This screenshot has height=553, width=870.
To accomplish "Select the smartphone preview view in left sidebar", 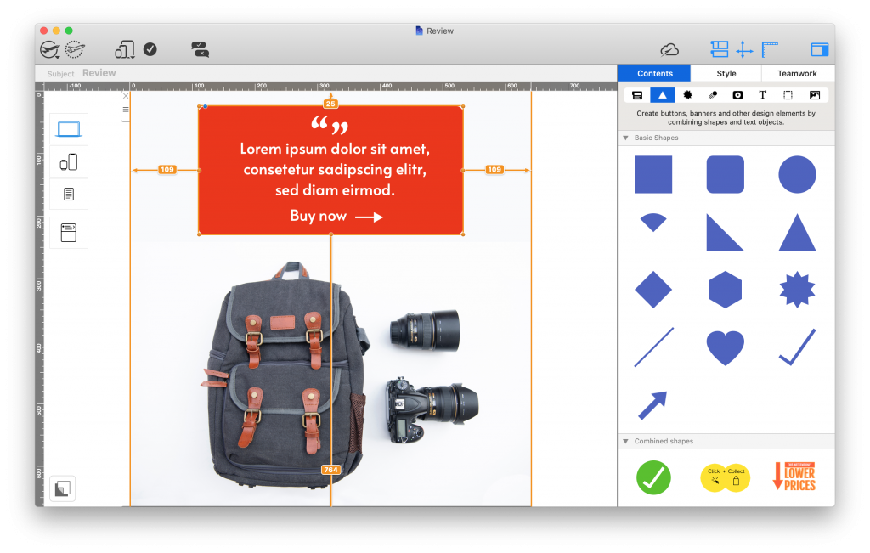I will tap(68, 162).
